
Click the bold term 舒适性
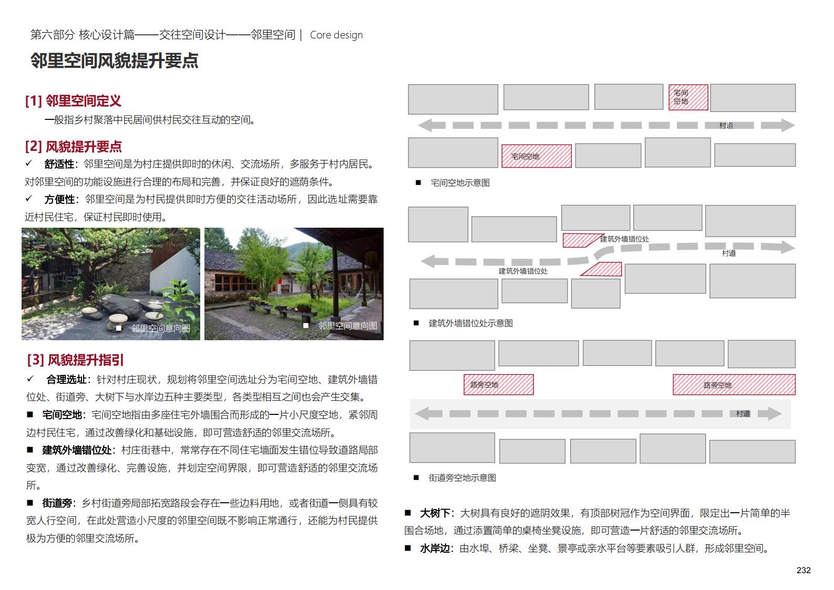(59, 164)
